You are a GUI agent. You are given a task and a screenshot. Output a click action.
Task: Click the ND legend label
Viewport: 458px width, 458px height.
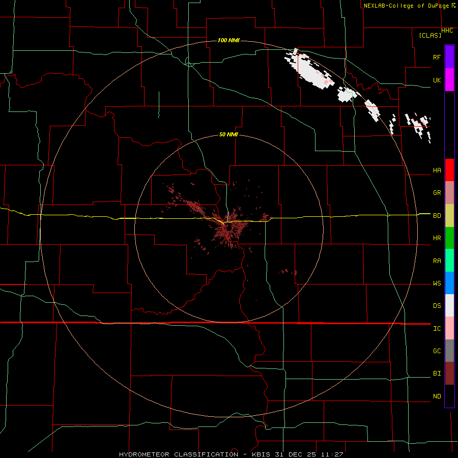tap(437, 396)
